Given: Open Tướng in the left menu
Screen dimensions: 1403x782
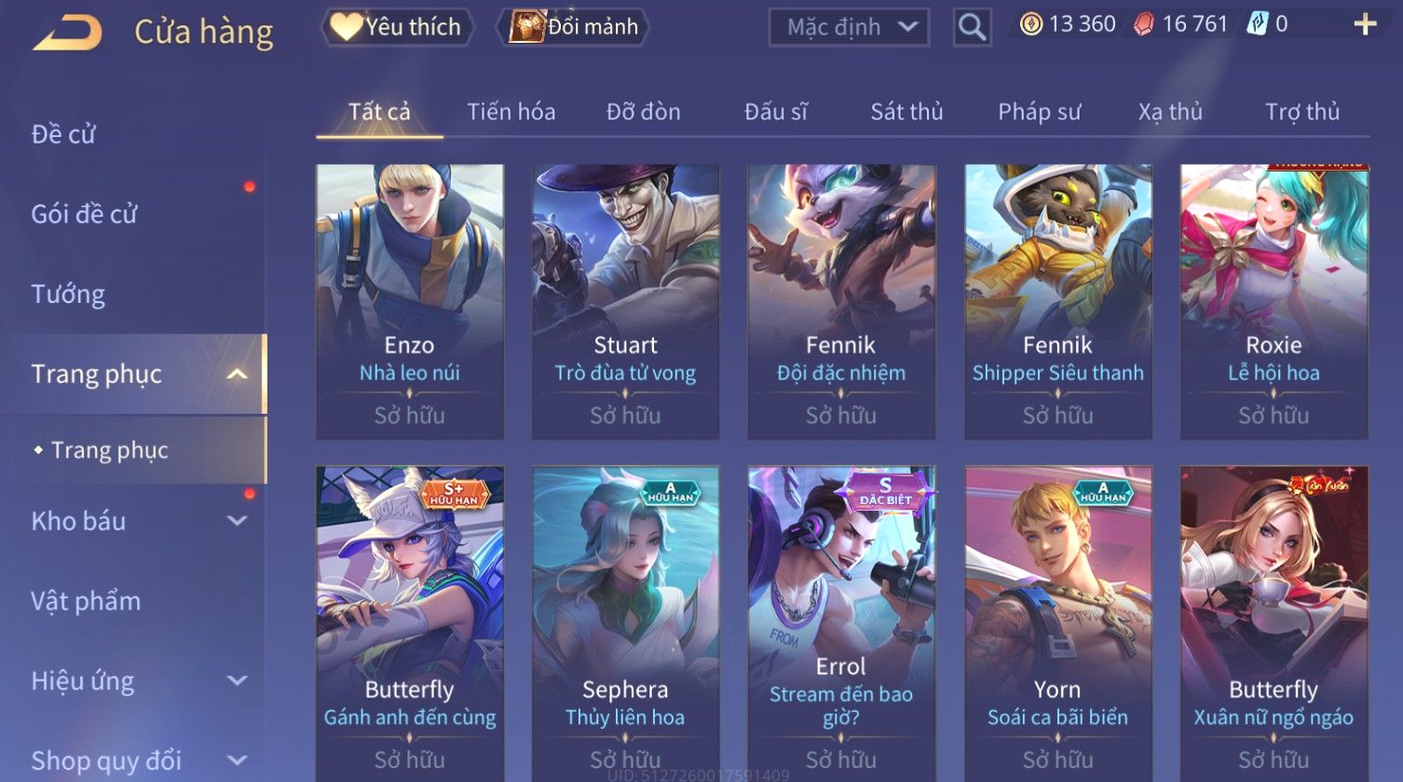Looking at the screenshot, I should (x=68, y=295).
